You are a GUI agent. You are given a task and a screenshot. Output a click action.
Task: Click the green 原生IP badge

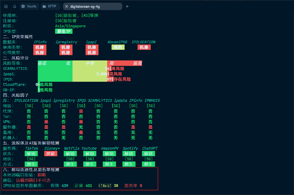tap(63, 31)
